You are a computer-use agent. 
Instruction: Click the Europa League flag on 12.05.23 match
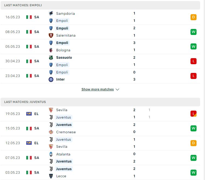[x=29, y=143]
